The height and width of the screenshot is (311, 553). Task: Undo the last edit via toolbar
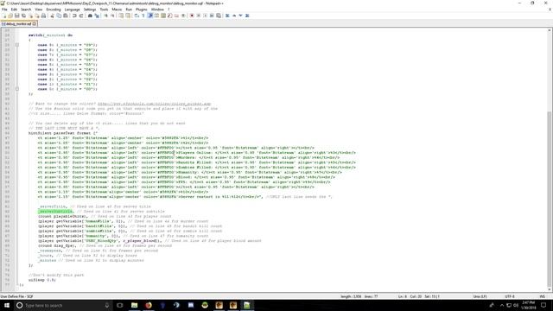[74, 16]
